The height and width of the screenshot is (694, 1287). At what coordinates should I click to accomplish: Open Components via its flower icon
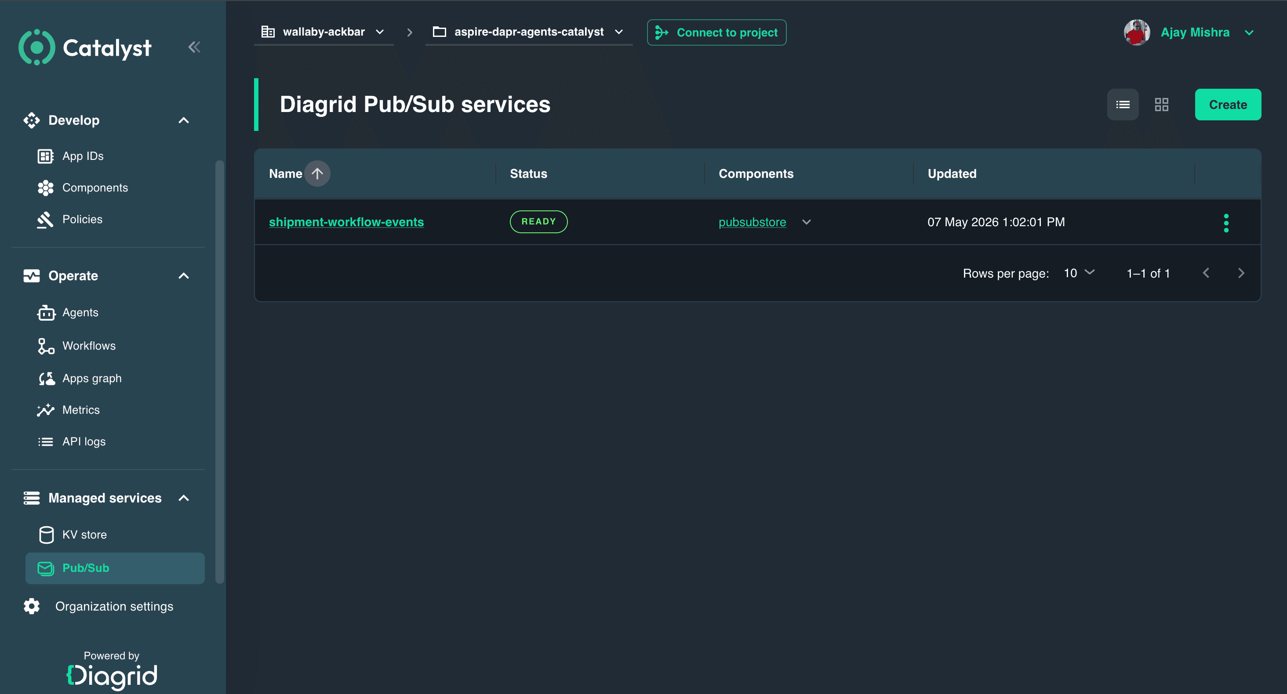(45, 188)
